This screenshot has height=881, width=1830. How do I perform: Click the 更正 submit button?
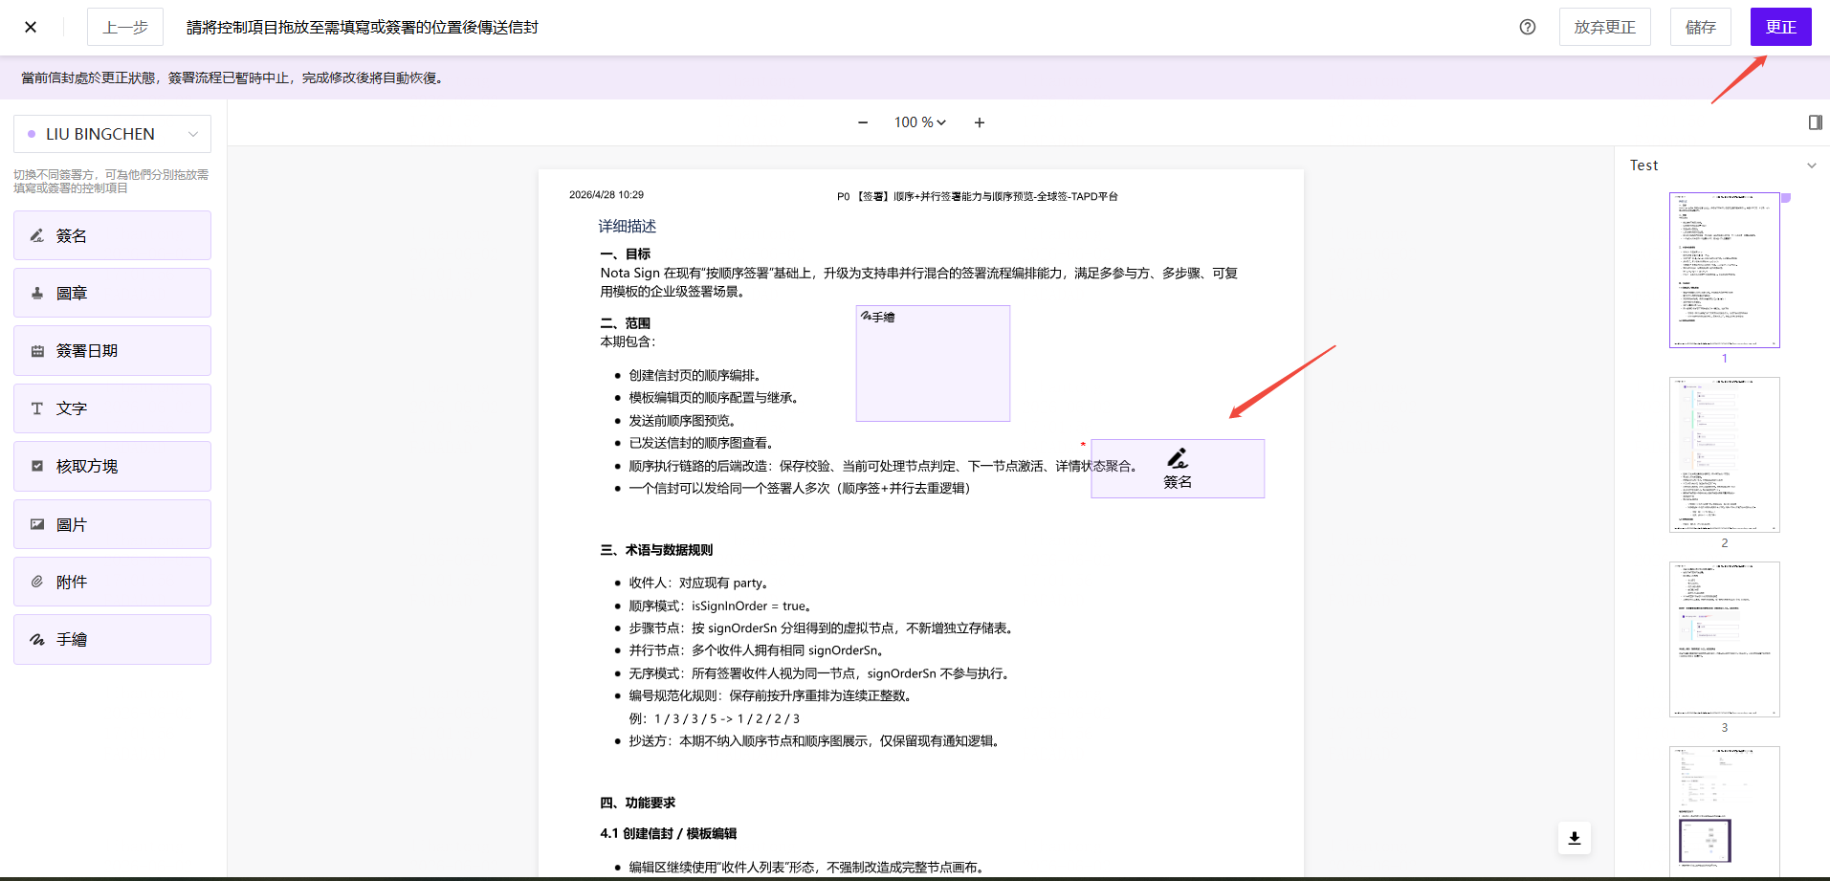1780,27
